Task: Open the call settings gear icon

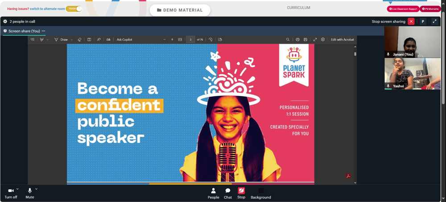Action: tap(5, 21)
